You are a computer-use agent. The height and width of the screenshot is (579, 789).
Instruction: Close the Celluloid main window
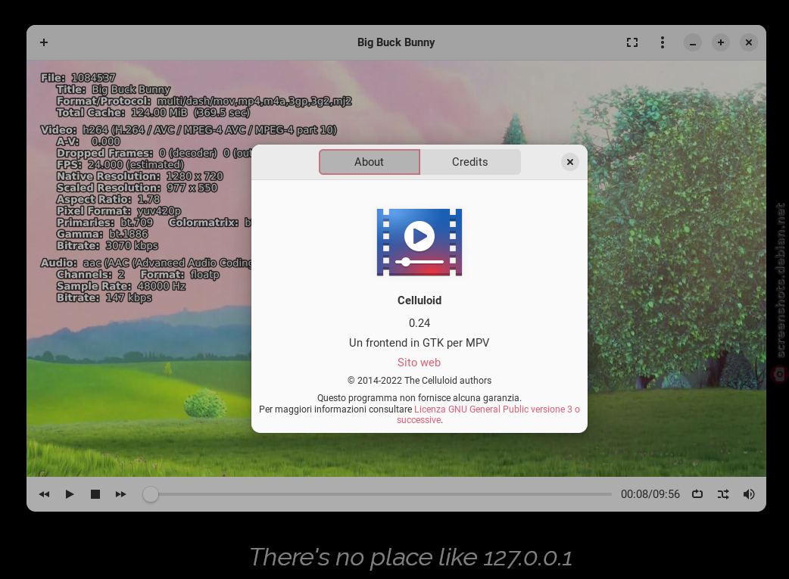pos(749,42)
